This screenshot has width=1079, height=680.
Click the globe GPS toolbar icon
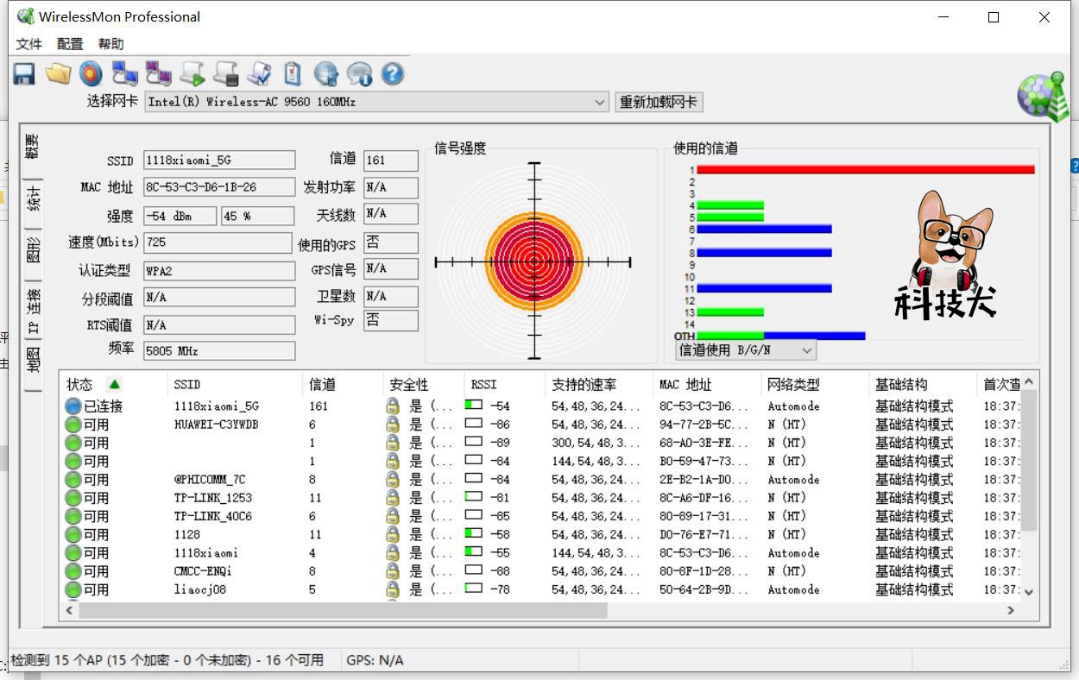[325, 74]
